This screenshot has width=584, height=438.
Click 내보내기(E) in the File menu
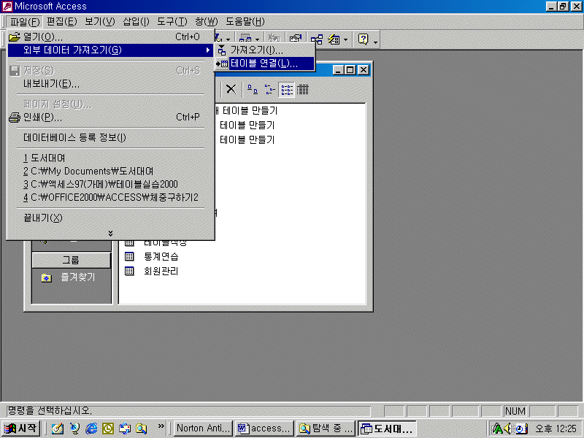tap(111, 84)
